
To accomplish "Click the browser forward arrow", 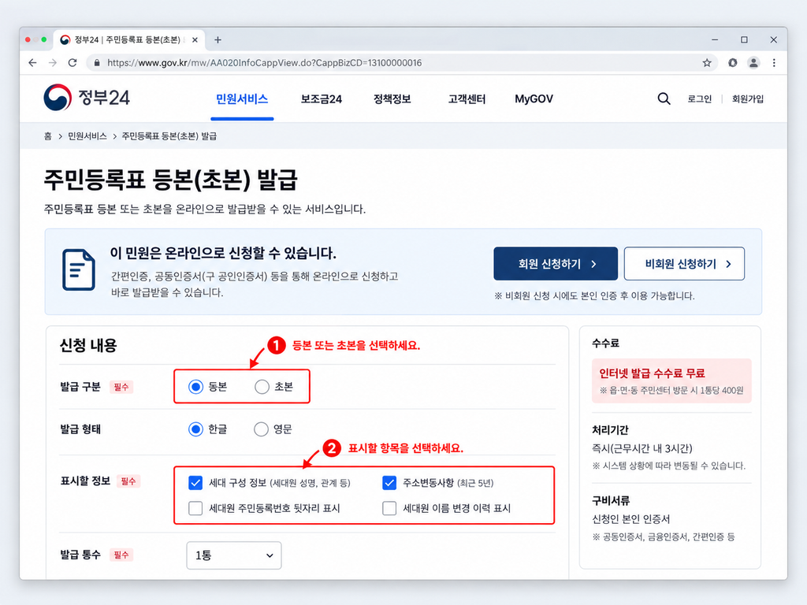I will (53, 63).
